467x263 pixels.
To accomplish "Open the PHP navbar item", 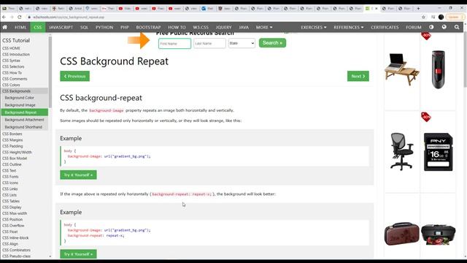I will [x=125, y=27].
